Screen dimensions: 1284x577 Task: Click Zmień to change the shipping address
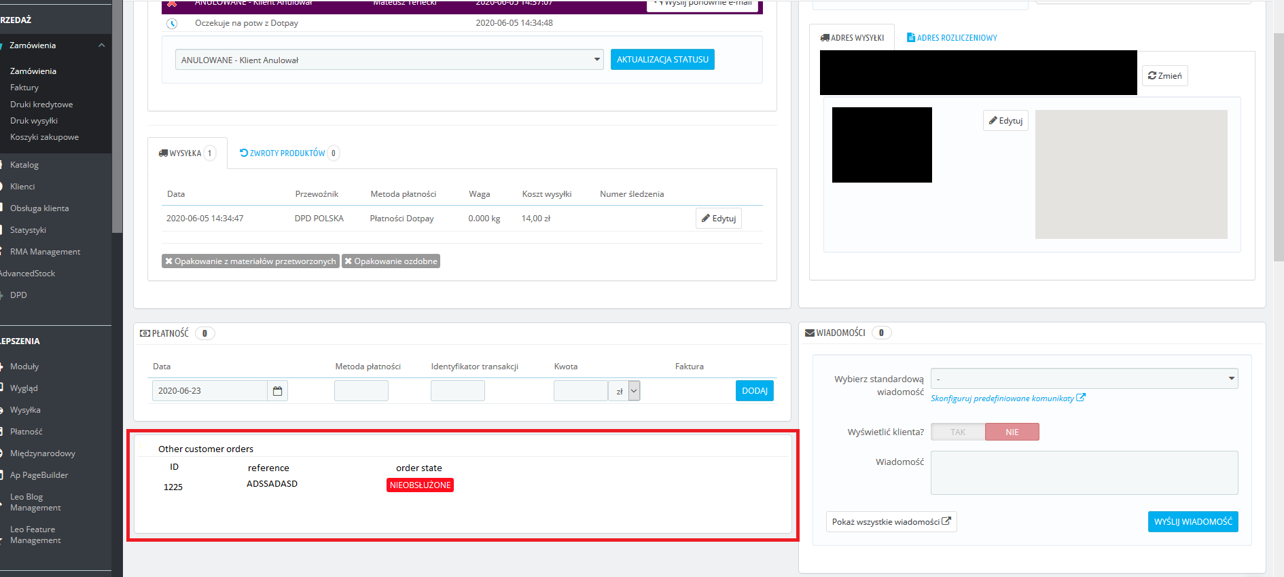pos(1165,76)
